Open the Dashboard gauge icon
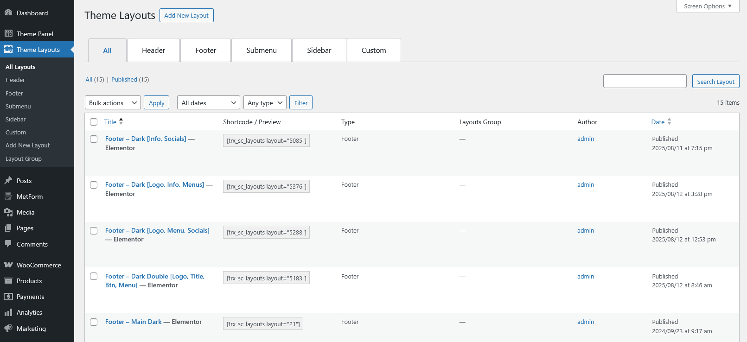 pos(8,13)
